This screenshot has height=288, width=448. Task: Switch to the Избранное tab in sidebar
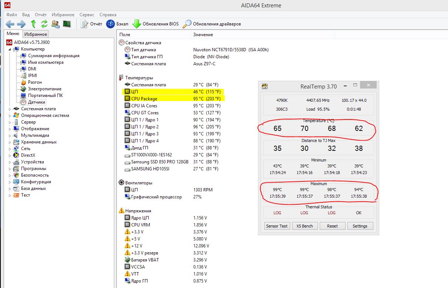pos(35,34)
